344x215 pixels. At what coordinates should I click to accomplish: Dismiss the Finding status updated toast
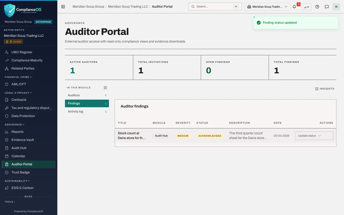click(x=254, y=17)
